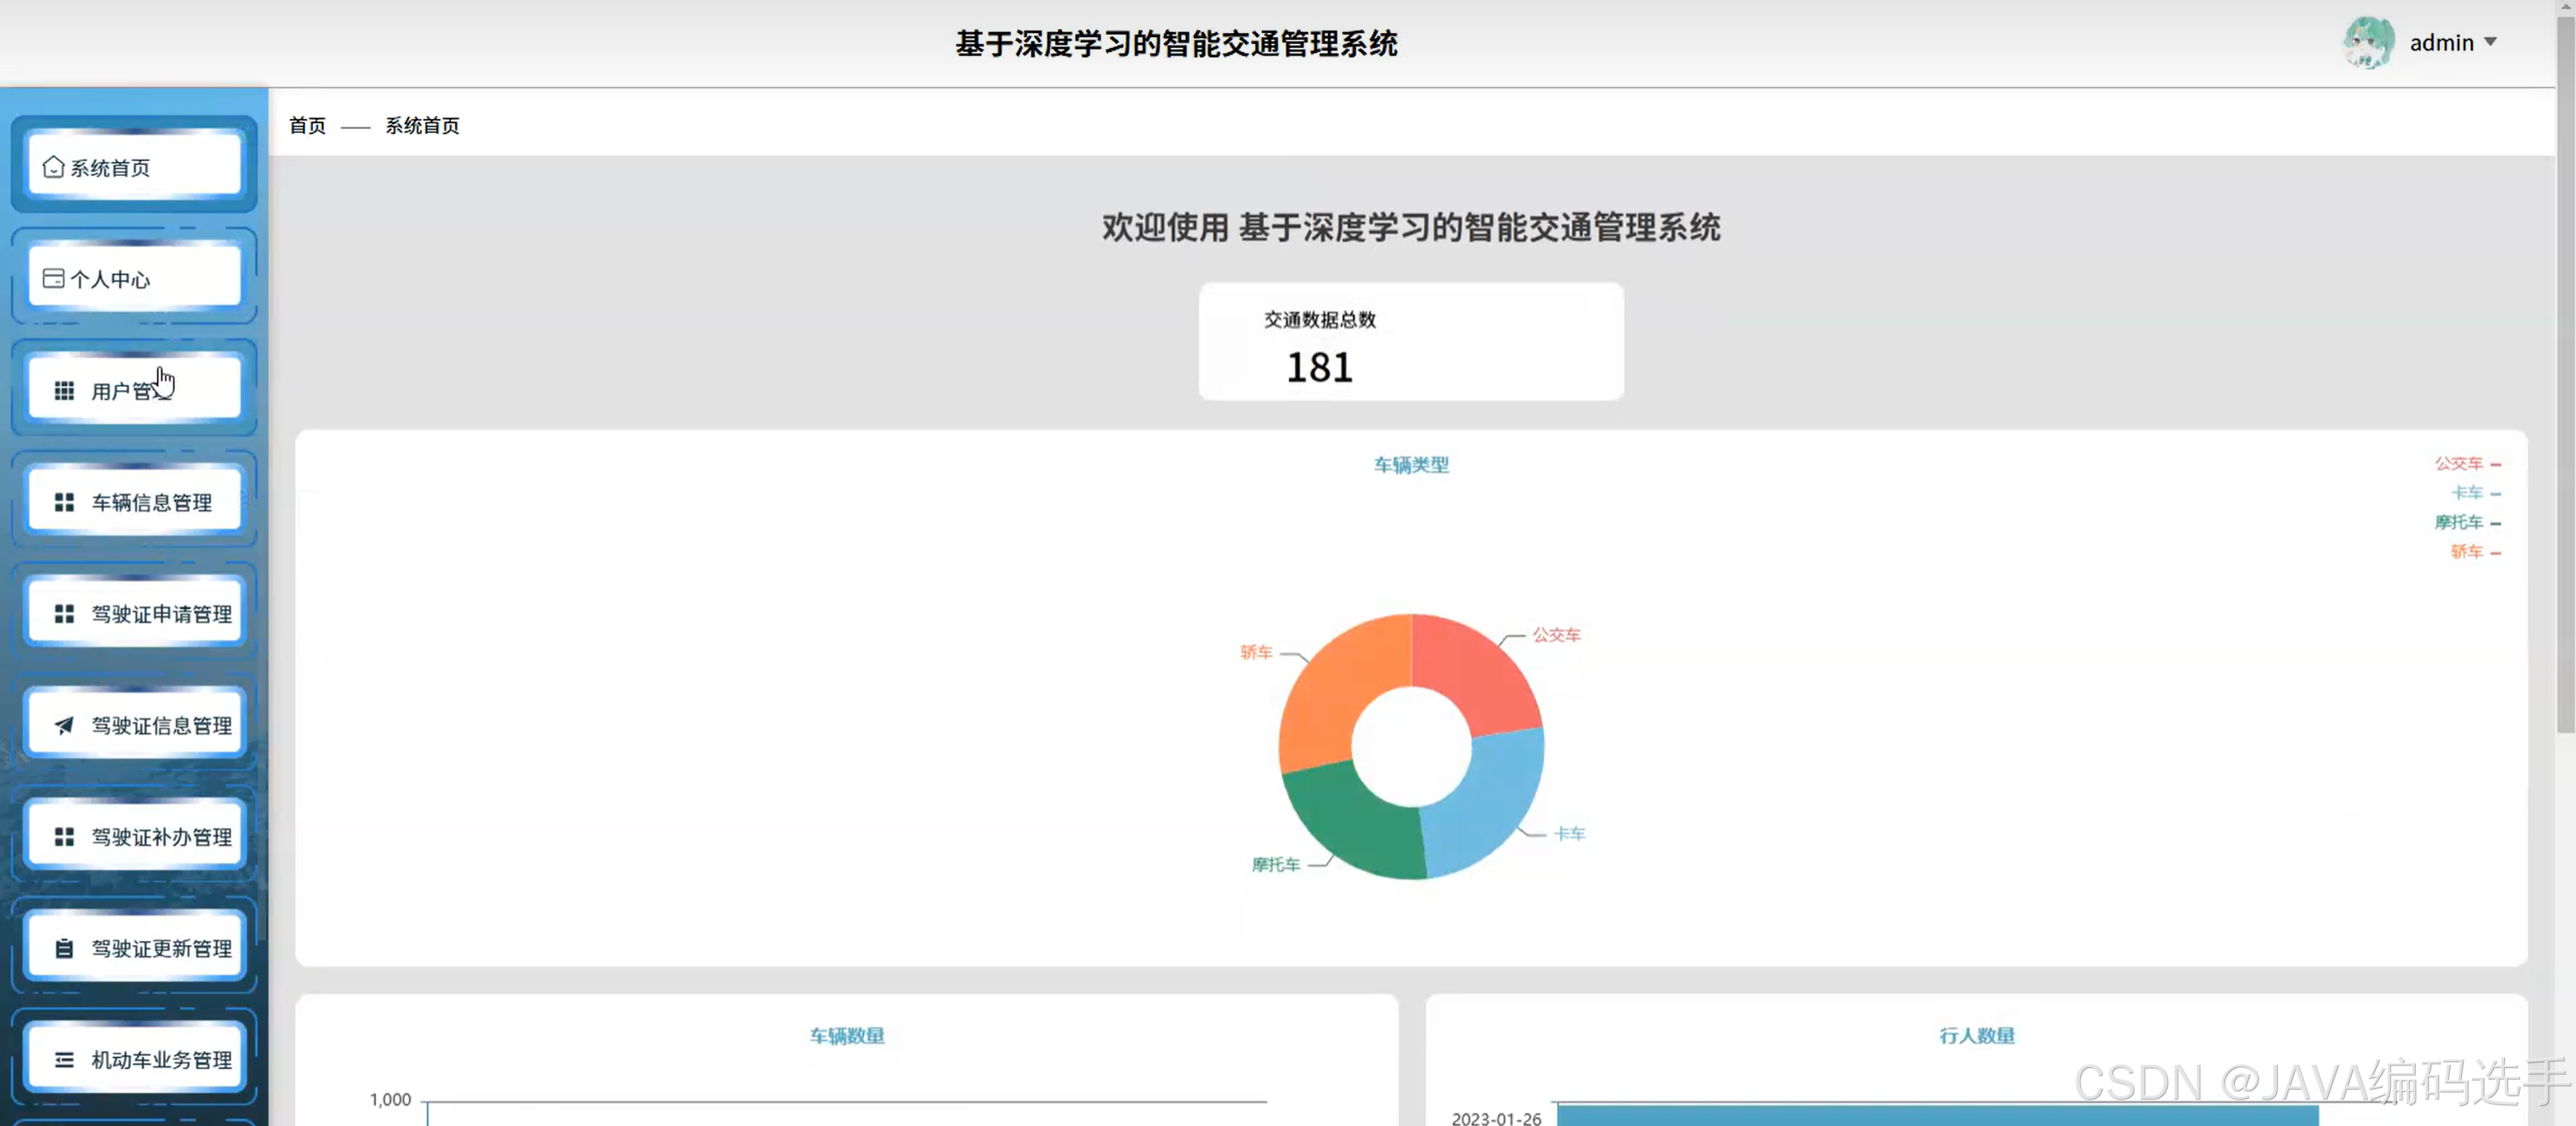This screenshot has width=2576, height=1126.
Task: Toggle the 卡车 legend entry
Action: pyautogui.click(x=2475, y=493)
